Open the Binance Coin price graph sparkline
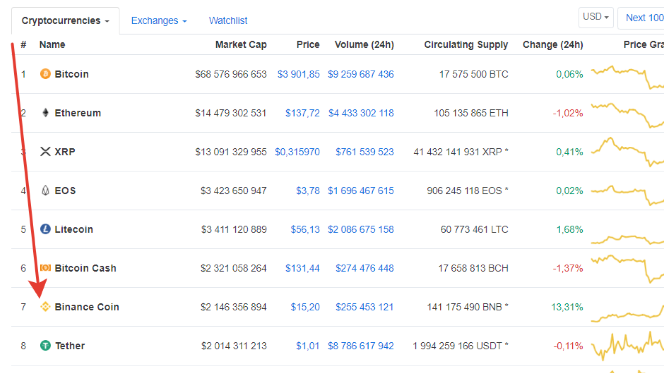Screen dimensions: 664x373 pos(627,314)
